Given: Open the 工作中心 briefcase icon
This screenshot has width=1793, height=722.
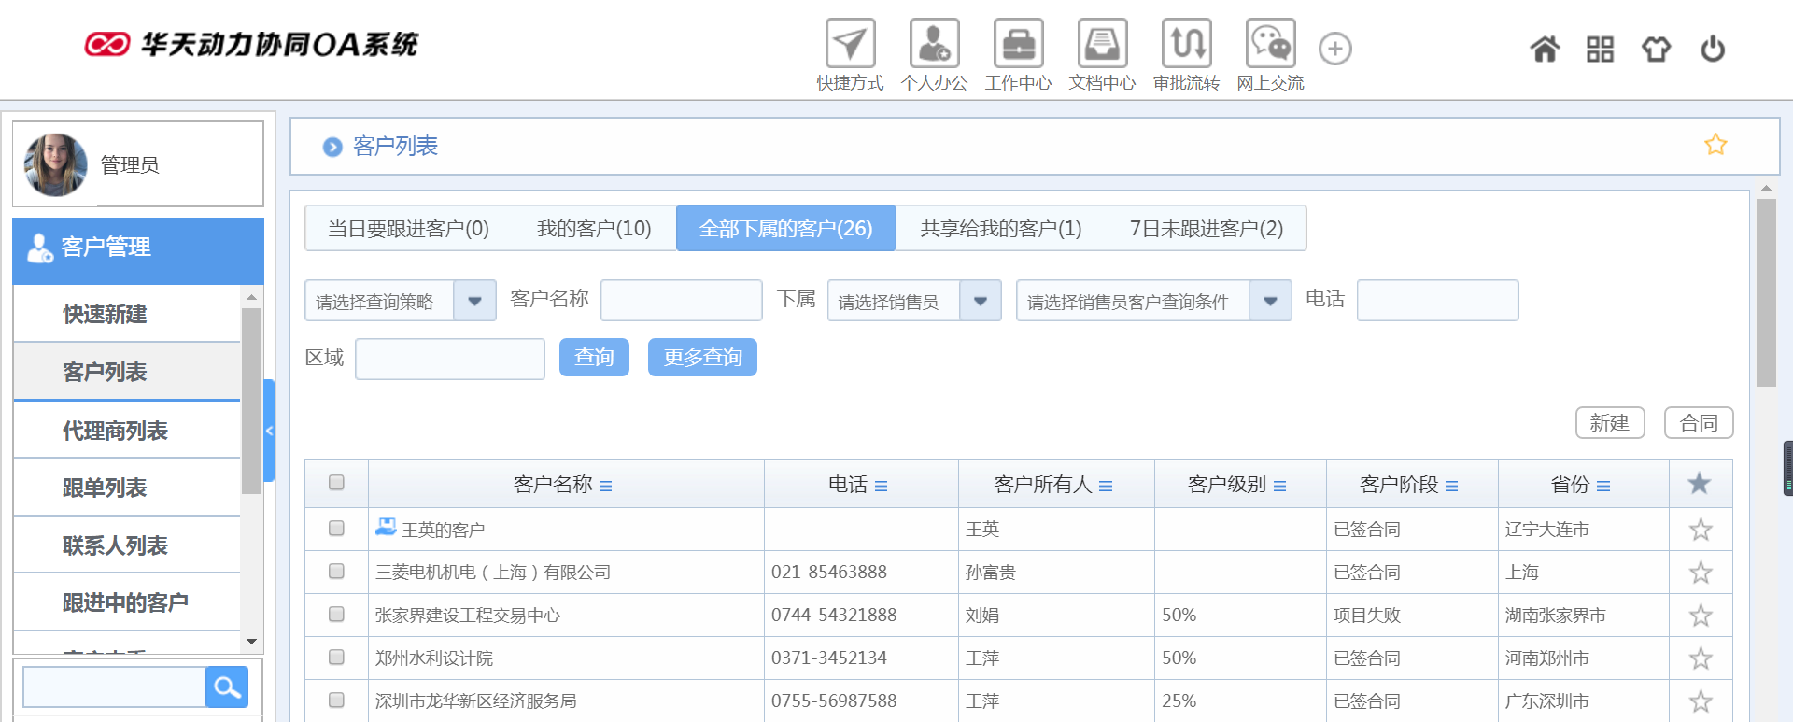Looking at the screenshot, I should click(1018, 44).
